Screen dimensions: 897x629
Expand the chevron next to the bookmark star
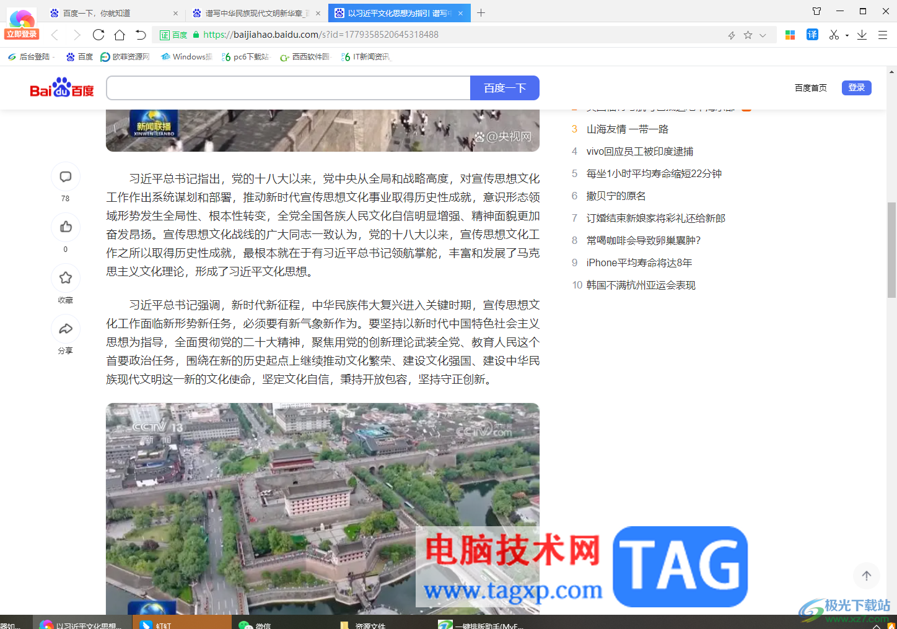click(x=763, y=35)
